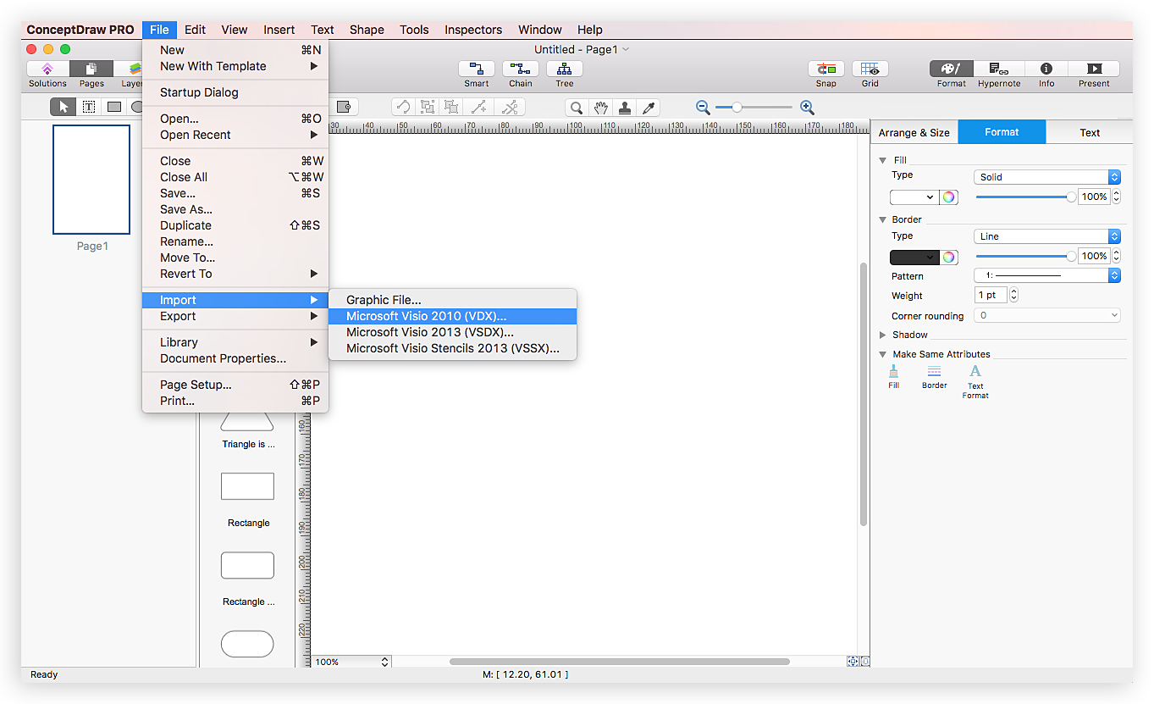Select the Chain connector tool
The image size is (1154, 704).
(x=520, y=69)
